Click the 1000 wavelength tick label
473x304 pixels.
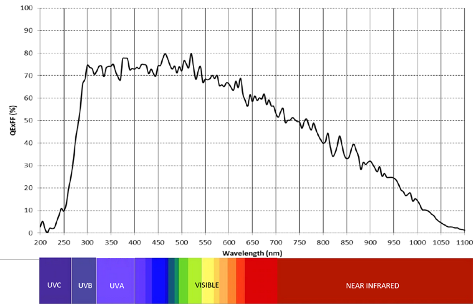coord(416,242)
